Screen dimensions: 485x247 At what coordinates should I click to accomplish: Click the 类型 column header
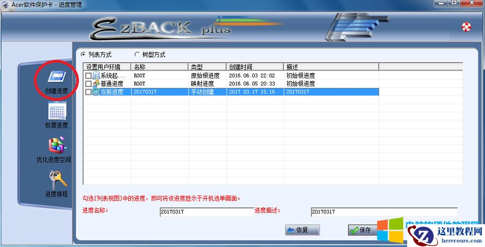coord(208,67)
